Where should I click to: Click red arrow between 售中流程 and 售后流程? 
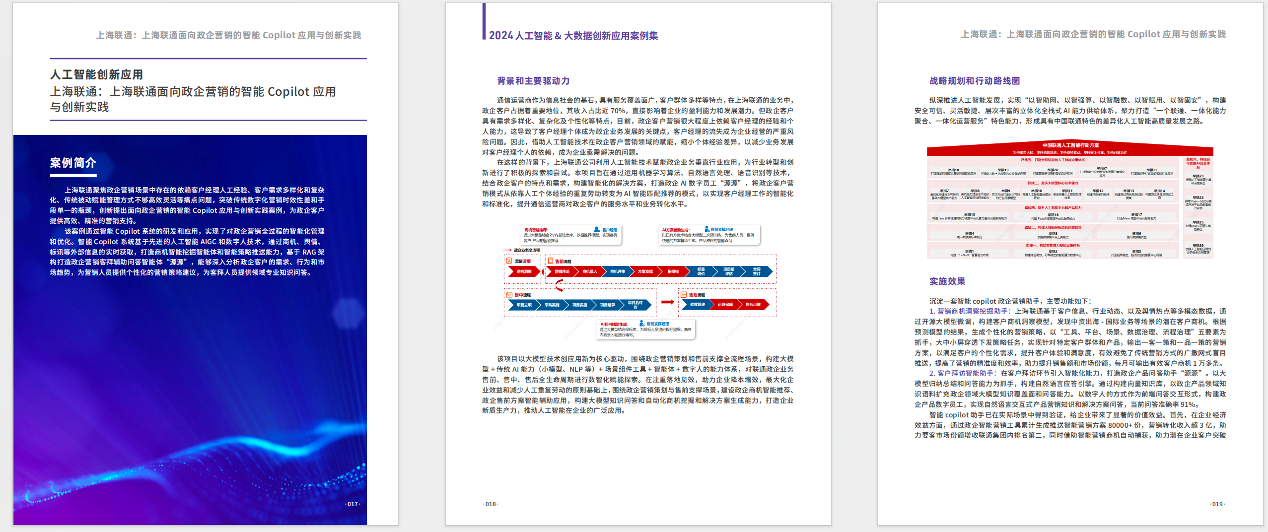tap(667, 302)
